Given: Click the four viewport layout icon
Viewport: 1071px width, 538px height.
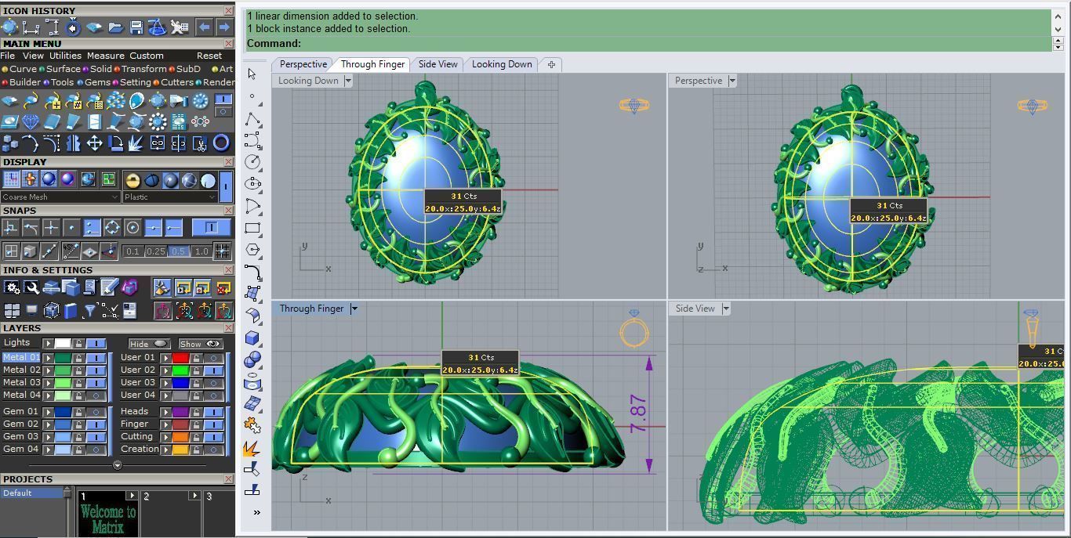Looking at the screenshot, I should click(x=11, y=310).
